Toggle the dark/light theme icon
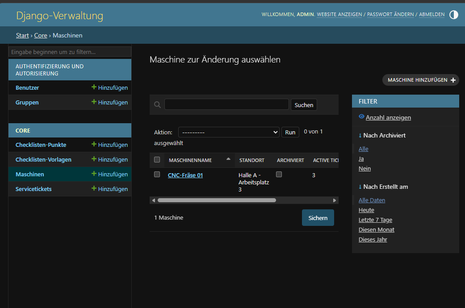 tap(453, 15)
